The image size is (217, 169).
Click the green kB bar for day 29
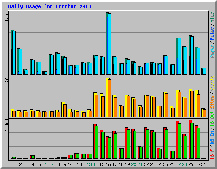[192, 141]
